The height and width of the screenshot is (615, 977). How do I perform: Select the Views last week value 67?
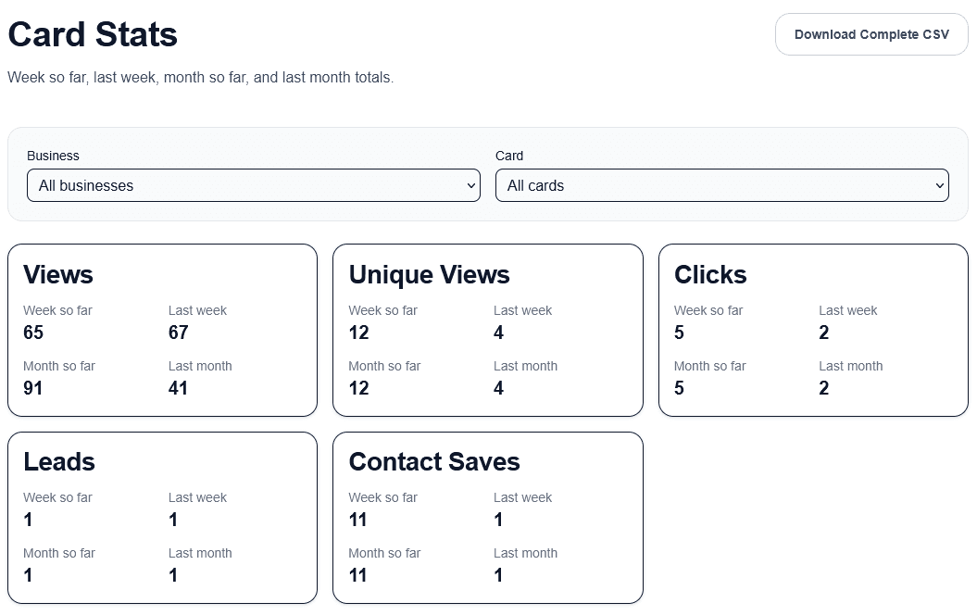pyautogui.click(x=178, y=333)
